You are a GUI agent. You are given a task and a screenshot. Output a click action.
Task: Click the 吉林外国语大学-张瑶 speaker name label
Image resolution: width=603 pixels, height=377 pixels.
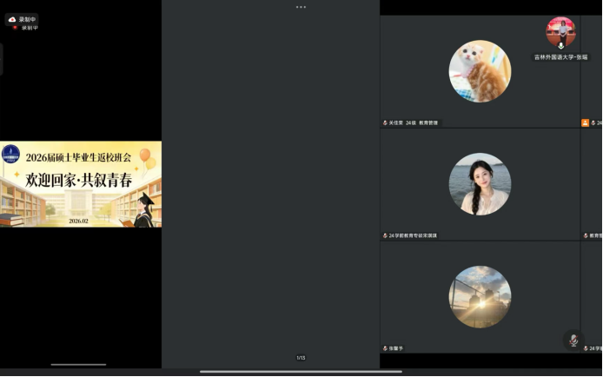tap(560, 57)
